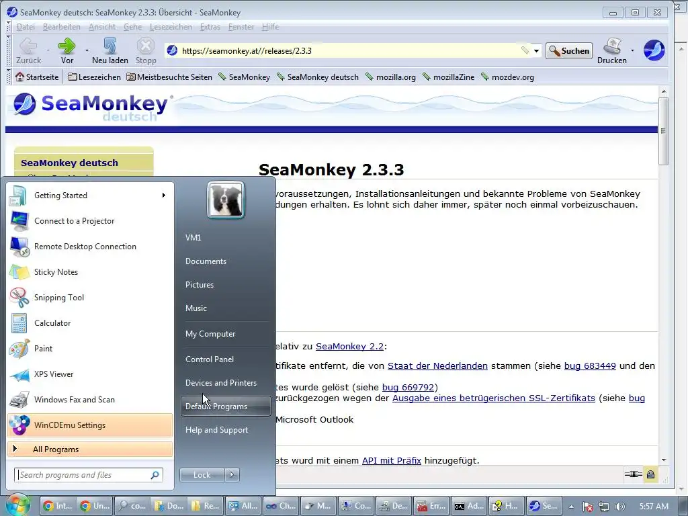Open the Hilfe menu
688x516 pixels.
(270, 27)
